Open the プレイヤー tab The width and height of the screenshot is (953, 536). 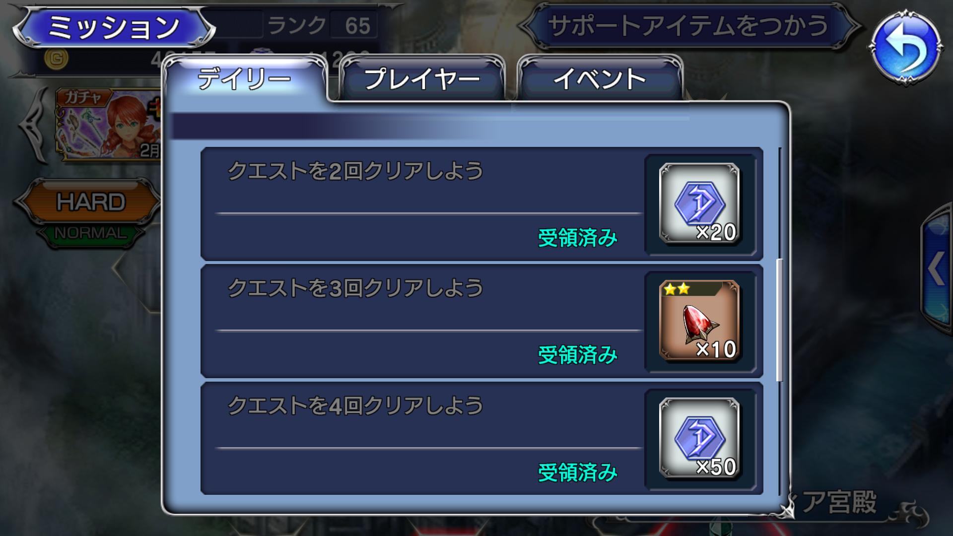click(422, 79)
